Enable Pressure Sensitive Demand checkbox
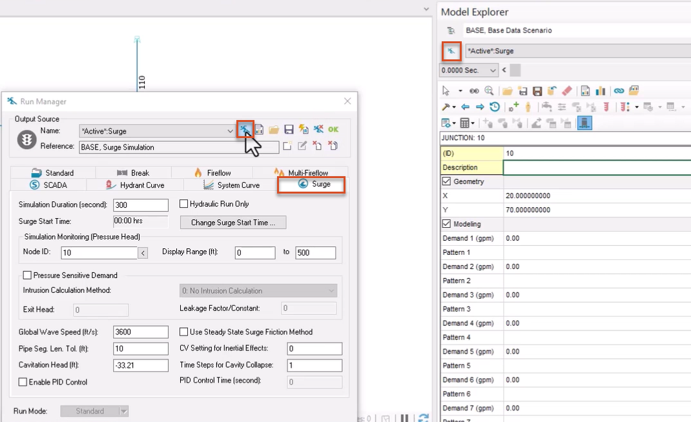The width and height of the screenshot is (691, 422). coord(27,276)
